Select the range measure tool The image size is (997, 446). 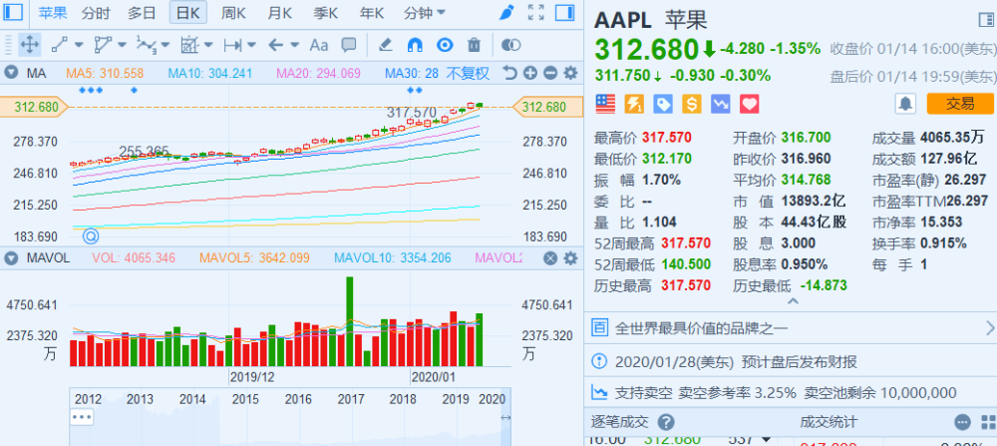click(x=232, y=45)
